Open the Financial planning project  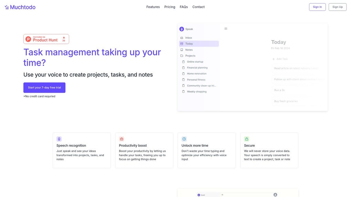tap(197, 68)
